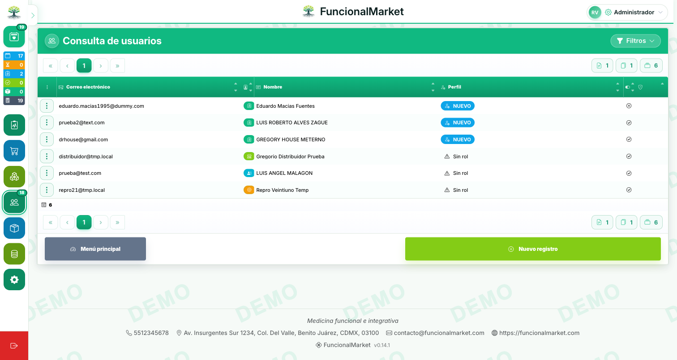The image size is (677, 360).
Task: Click the phone number 5512345678
Action: coord(151,333)
